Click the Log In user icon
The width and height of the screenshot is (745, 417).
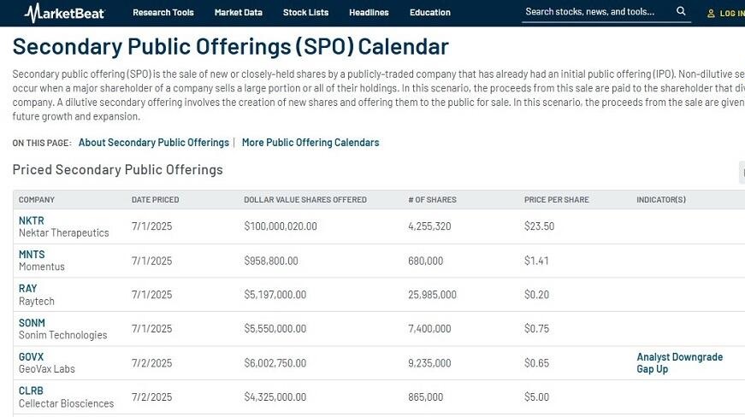click(x=710, y=14)
